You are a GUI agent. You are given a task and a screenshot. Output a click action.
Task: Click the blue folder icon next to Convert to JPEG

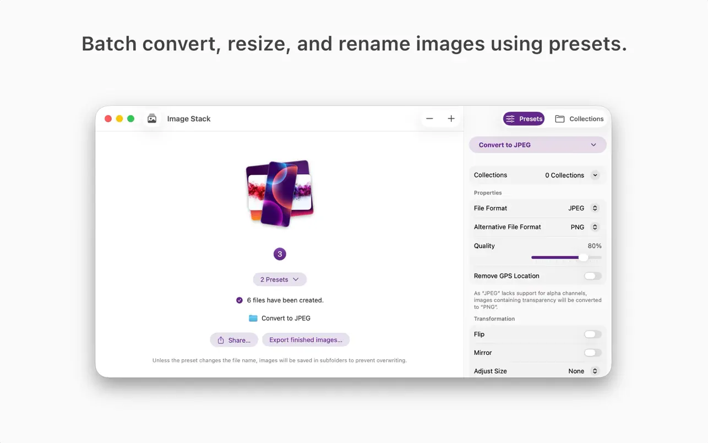254,318
